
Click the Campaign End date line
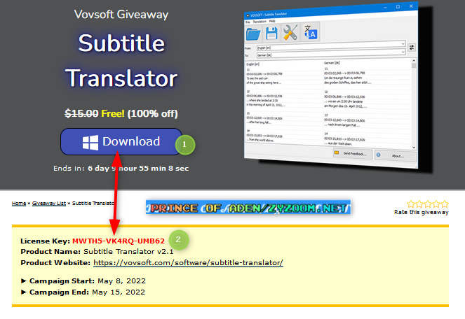[x=83, y=292]
